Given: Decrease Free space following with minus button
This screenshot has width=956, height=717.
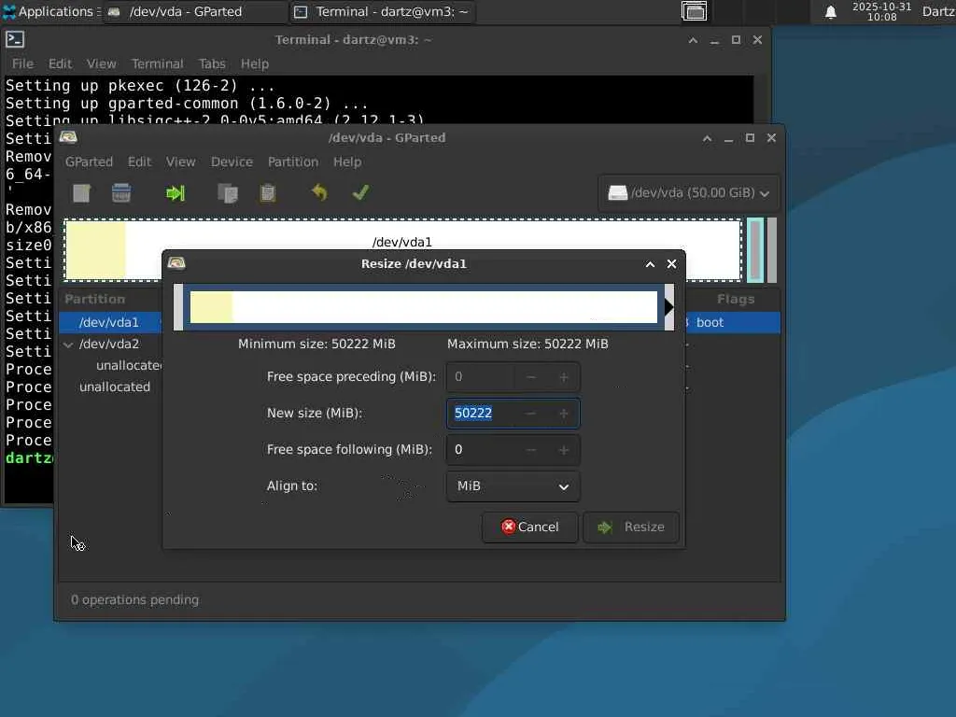Looking at the screenshot, I should click(531, 450).
